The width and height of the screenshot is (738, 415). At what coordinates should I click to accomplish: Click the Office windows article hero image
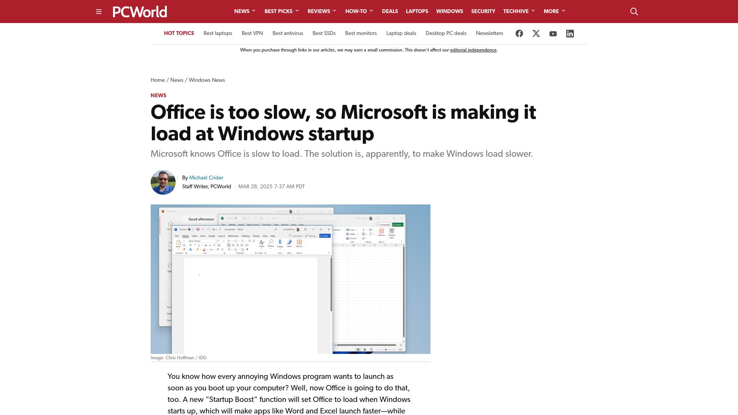pyautogui.click(x=291, y=279)
